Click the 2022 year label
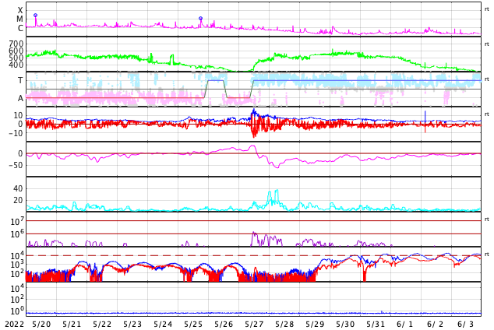 coord(15,325)
